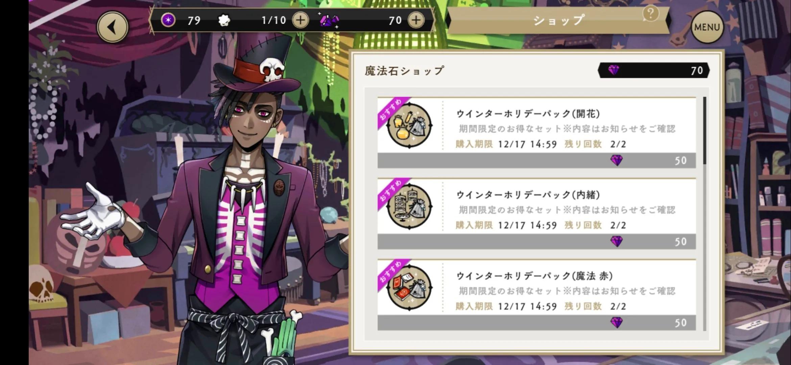Open the MENU round button
The width and height of the screenshot is (791, 365).
[x=707, y=27]
